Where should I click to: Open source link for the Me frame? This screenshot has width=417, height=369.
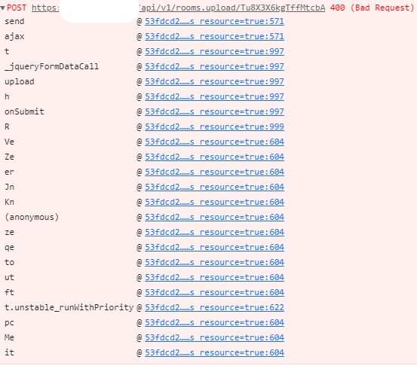pos(214,337)
